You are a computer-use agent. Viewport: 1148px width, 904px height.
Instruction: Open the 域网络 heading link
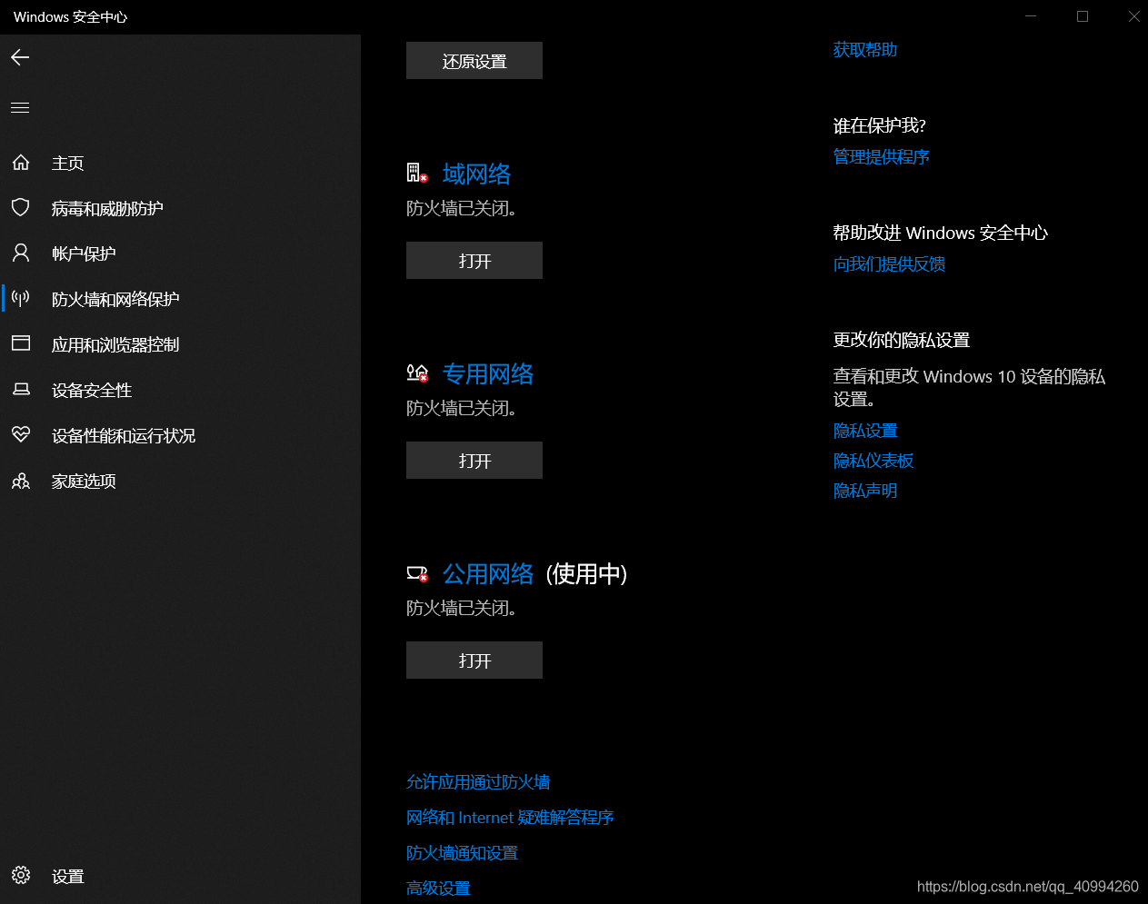(476, 174)
